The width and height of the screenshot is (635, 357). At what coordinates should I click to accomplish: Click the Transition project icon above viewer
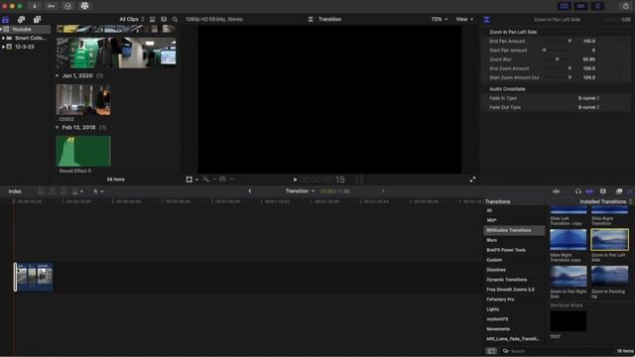(311, 20)
